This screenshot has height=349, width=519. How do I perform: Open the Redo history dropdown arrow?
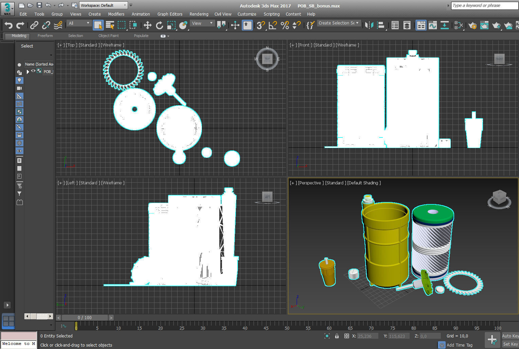[x=67, y=5]
